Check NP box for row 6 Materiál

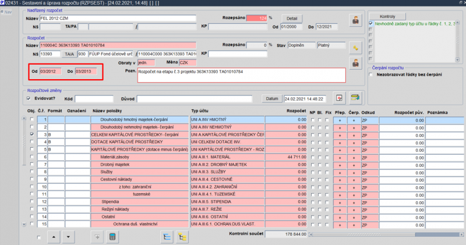click(x=312, y=157)
